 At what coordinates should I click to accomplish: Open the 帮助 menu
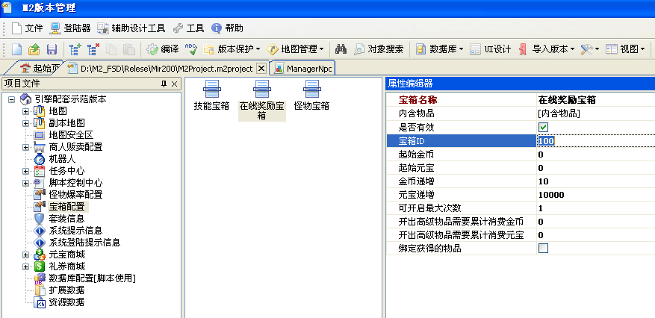coord(227,28)
